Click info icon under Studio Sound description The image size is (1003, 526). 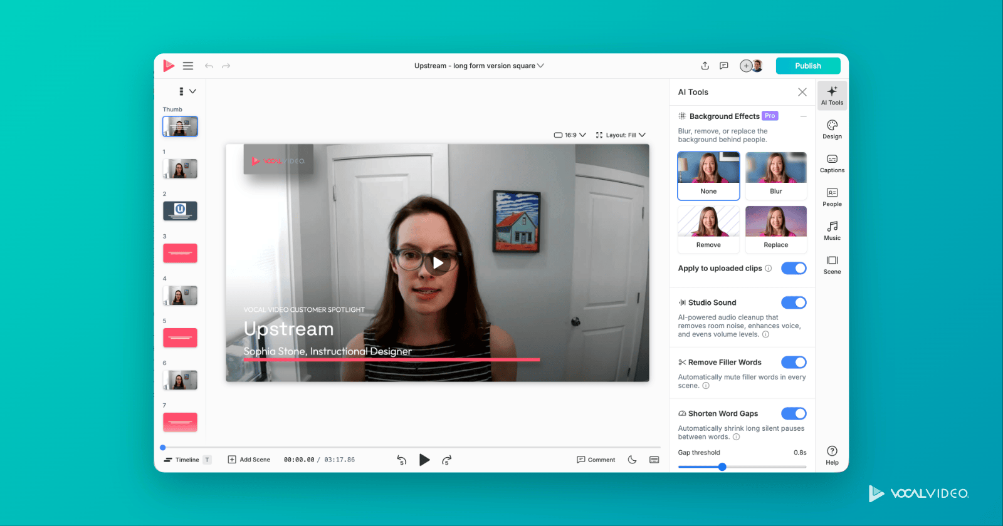pos(765,334)
